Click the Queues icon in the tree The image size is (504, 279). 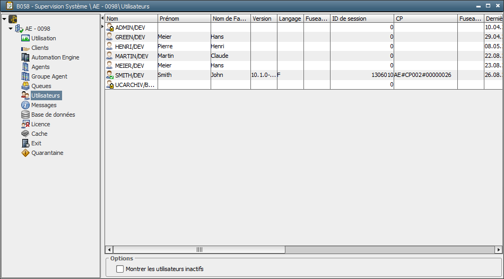click(25, 86)
